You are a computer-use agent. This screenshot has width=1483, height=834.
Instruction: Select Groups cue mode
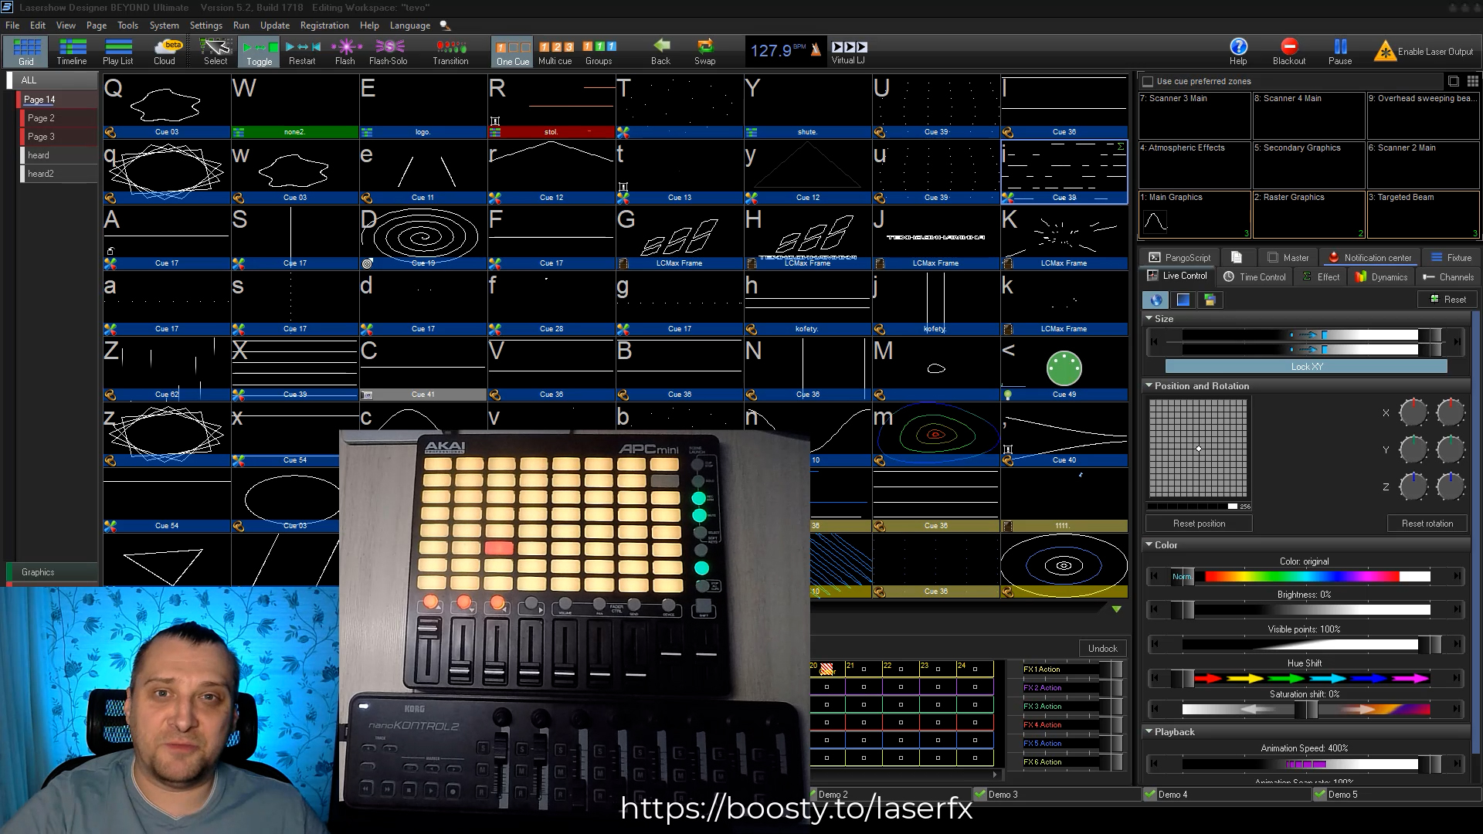tap(599, 52)
